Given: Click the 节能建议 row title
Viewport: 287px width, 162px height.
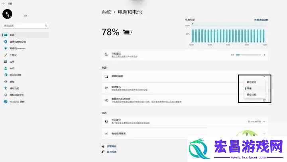Looking at the screenshot, I should 116,54.
